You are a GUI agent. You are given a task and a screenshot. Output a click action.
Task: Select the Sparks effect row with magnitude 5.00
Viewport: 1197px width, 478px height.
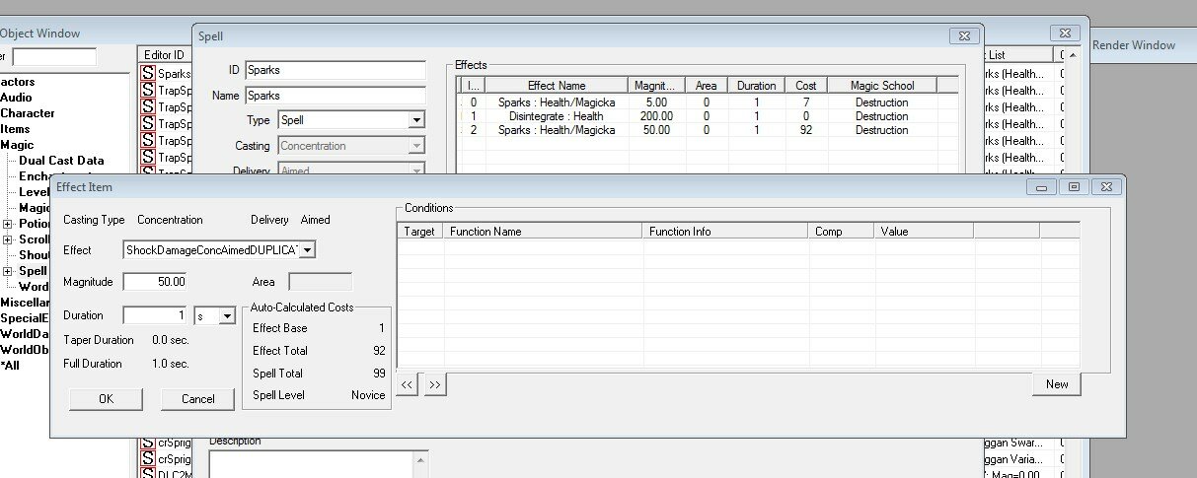click(x=709, y=102)
